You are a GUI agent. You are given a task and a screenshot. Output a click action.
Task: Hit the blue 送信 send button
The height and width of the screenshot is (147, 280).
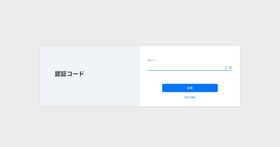coord(190,88)
